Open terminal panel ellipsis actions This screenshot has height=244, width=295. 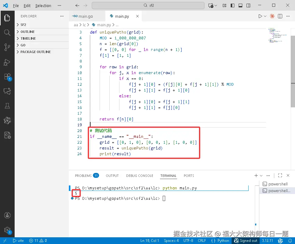click(x=268, y=175)
